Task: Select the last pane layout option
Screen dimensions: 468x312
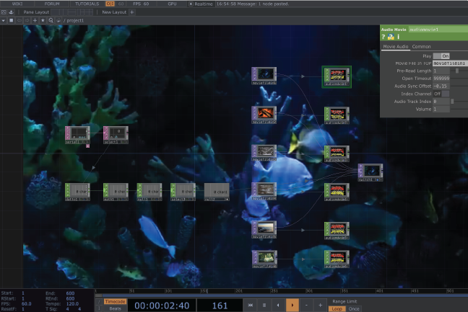Action: (x=89, y=12)
